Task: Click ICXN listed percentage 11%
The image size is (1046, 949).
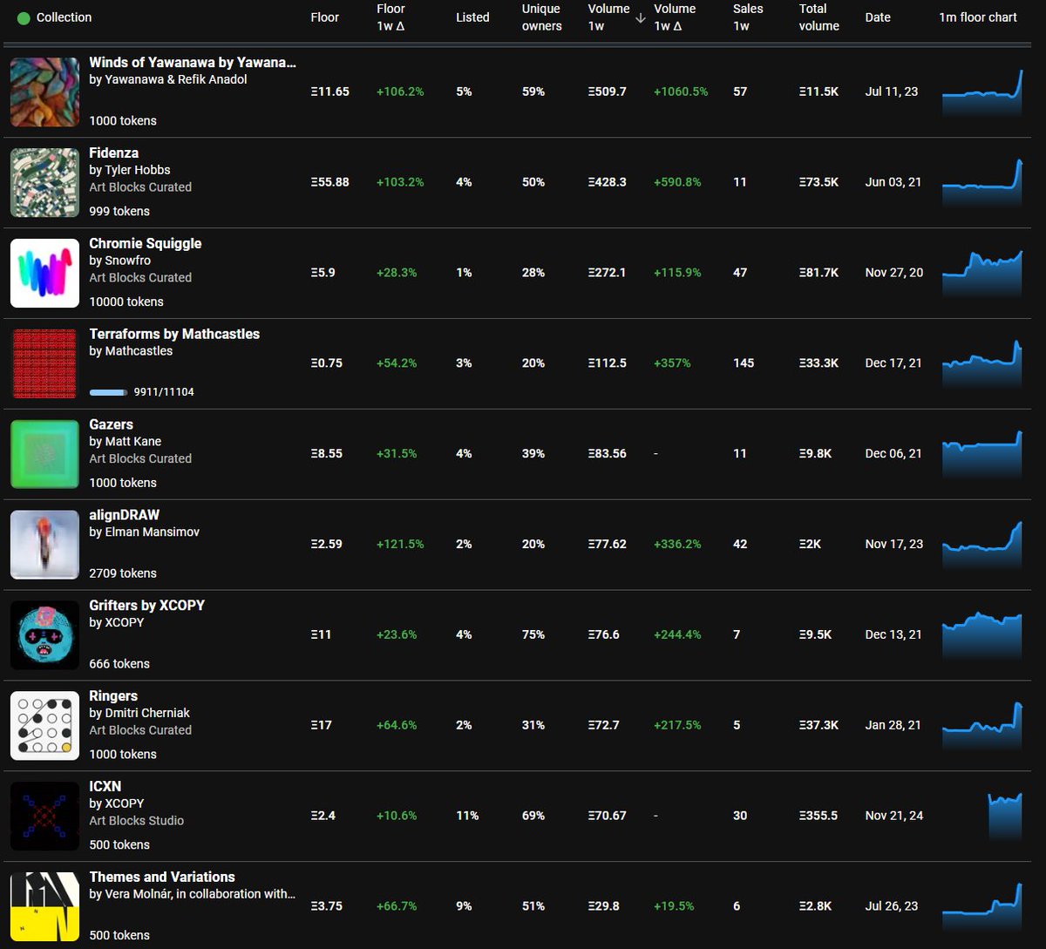Action: tap(467, 817)
